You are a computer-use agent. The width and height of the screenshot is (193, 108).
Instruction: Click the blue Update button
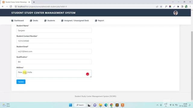click(x=21, y=82)
